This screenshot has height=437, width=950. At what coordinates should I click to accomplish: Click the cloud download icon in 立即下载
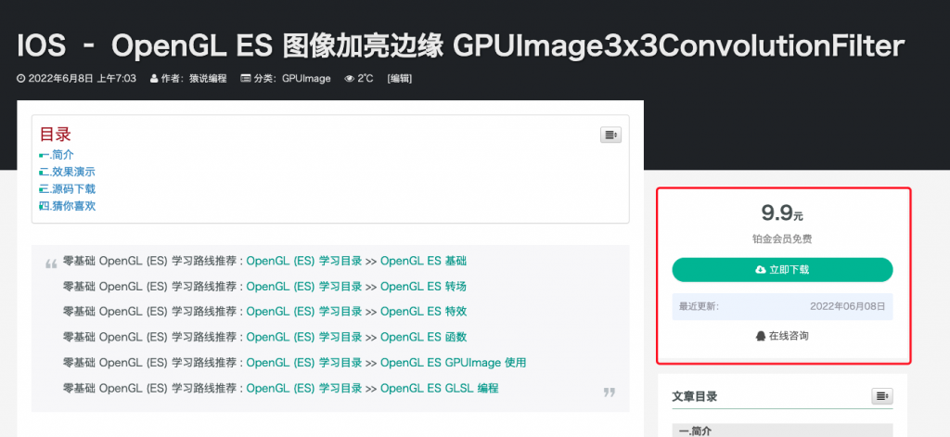tap(761, 270)
